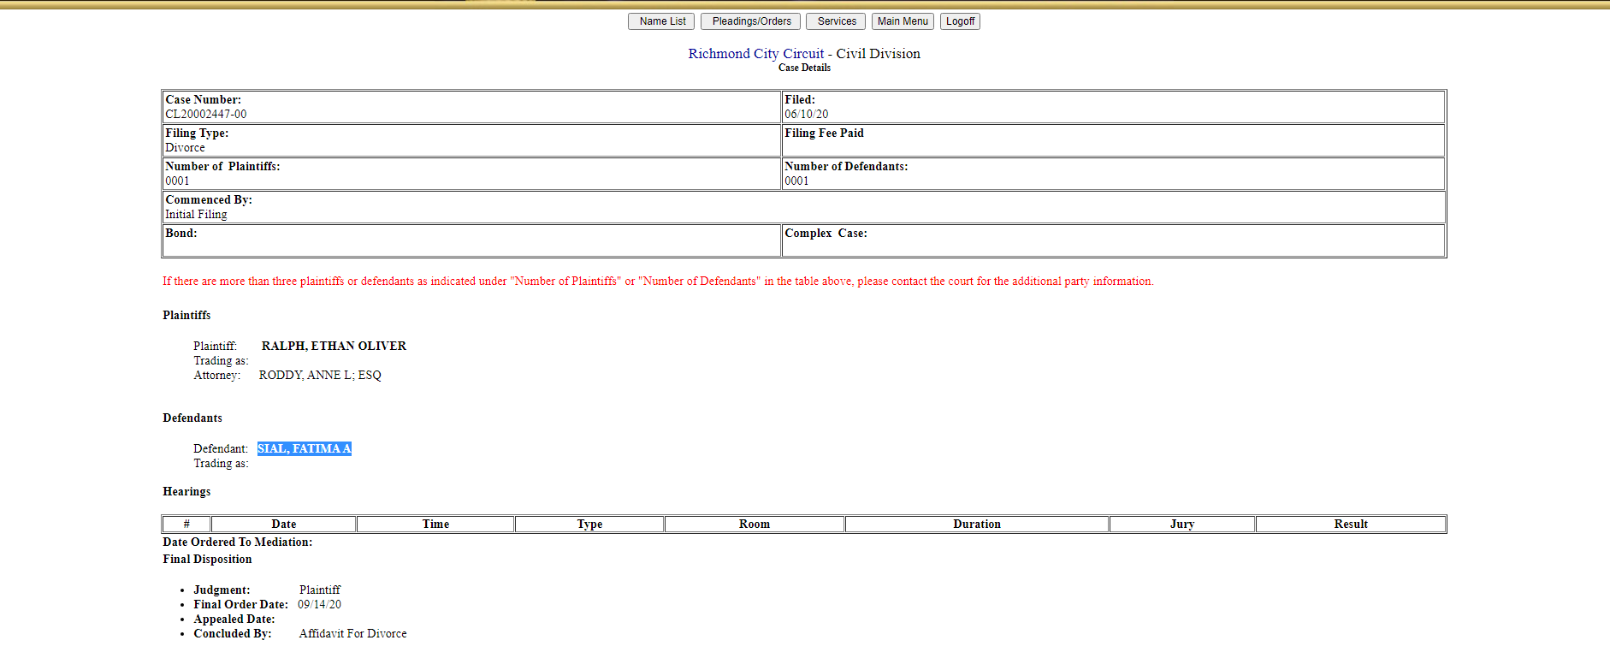Image resolution: width=1610 pixels, height=652 pixels.
Task: Click the Duration column header in Hearings
Action: click(977, 524)
